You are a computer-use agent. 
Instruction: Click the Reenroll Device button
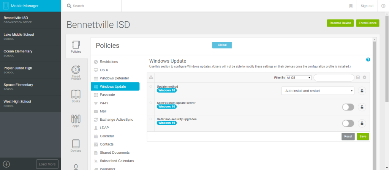(340, 23)
